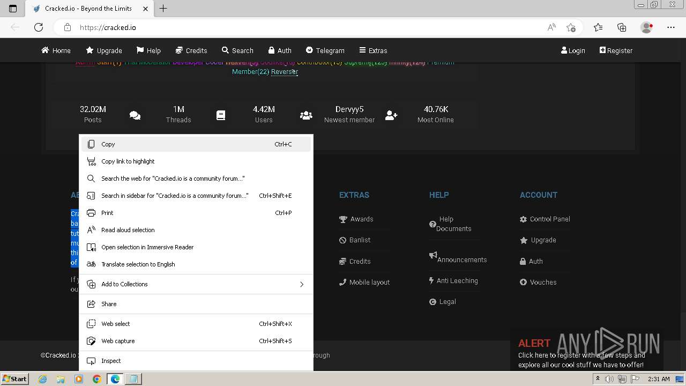Click the Vouches footer icon

(x=523, y=282)
